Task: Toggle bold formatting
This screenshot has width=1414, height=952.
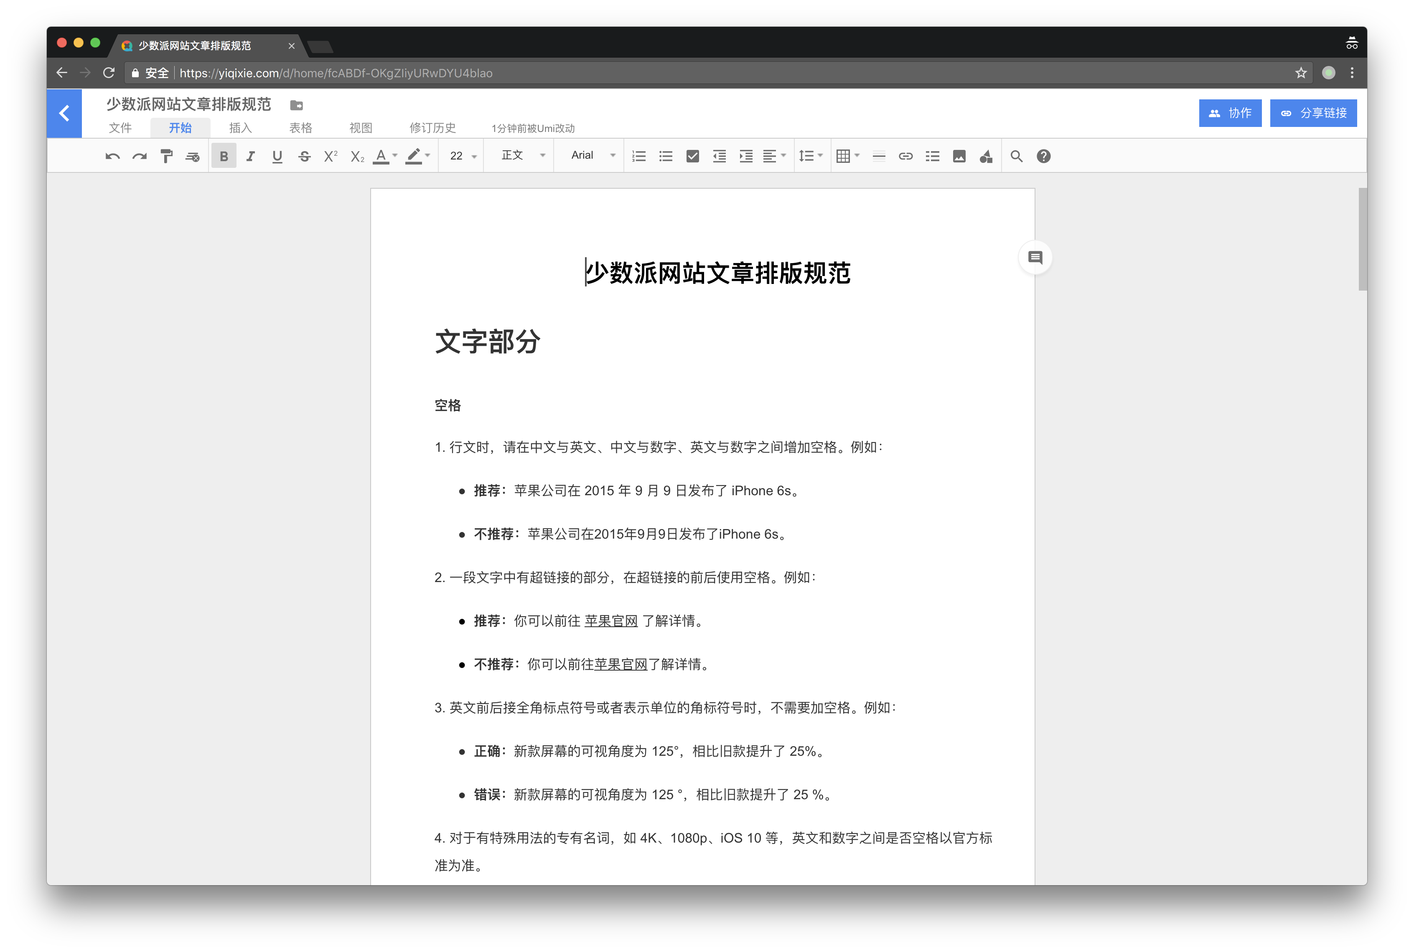Action: 224,156
